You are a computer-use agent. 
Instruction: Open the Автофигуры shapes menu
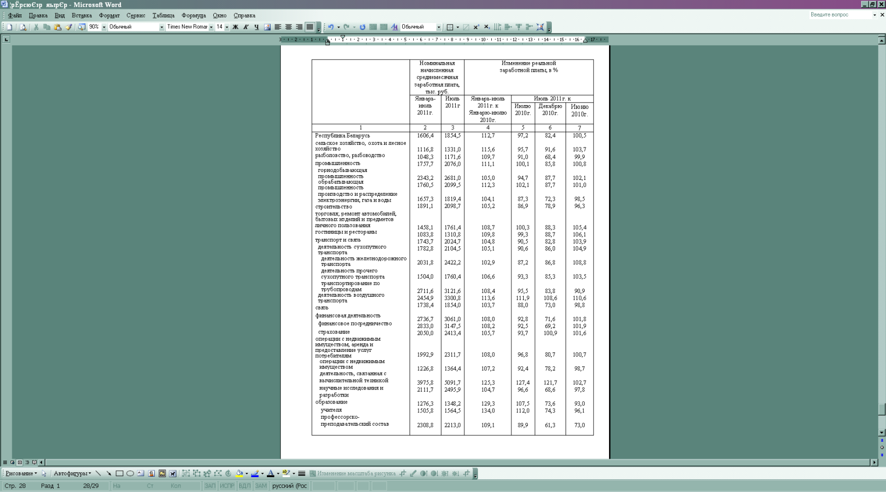[72, 473]
